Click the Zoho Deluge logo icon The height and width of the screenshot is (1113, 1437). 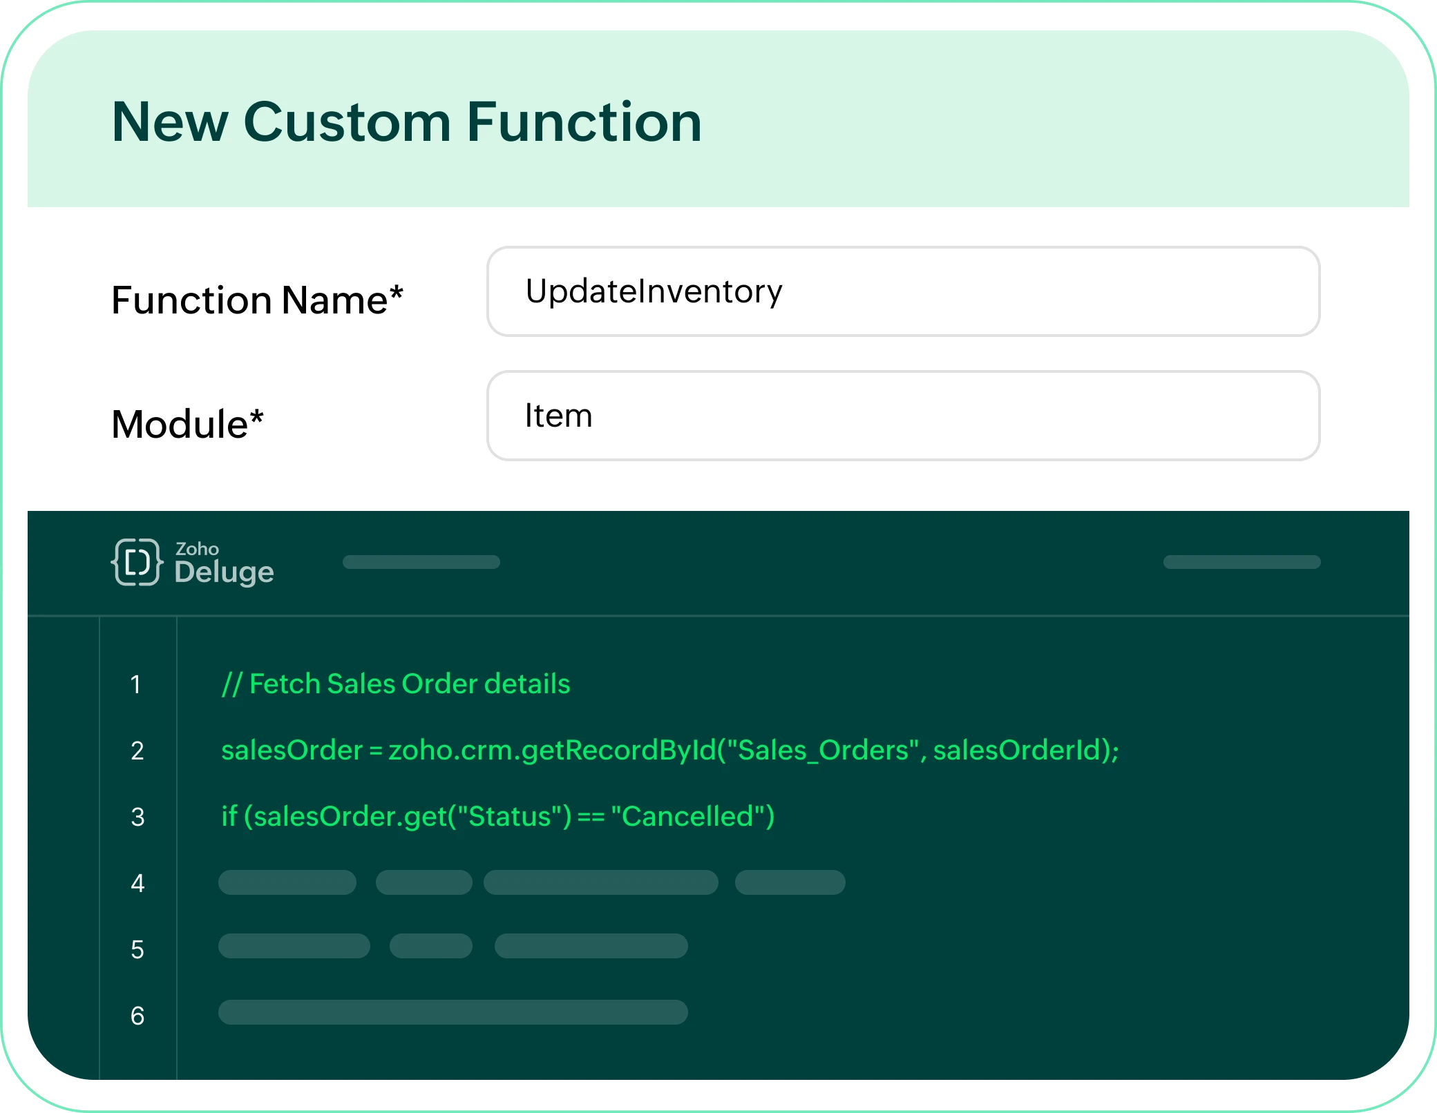coord(137,562)
